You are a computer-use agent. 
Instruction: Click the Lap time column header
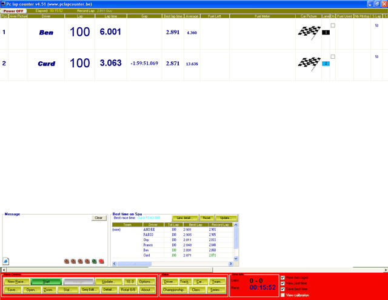click(x=111, y=16)
